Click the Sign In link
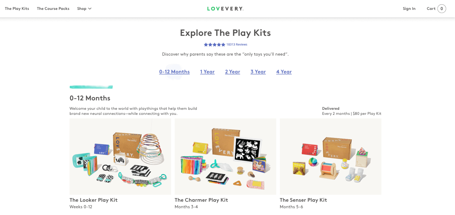The width and height of the screenshot is (455, 215). point(409,9)
